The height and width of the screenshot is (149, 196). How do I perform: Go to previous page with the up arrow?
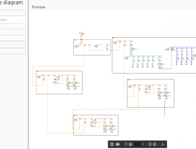pyautogui.click(x=126, y=144)
